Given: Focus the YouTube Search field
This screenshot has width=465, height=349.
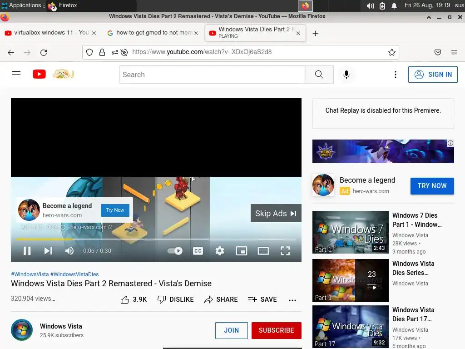Looking at the screenshot, I should pyautogui.click(x=213, y=75).
